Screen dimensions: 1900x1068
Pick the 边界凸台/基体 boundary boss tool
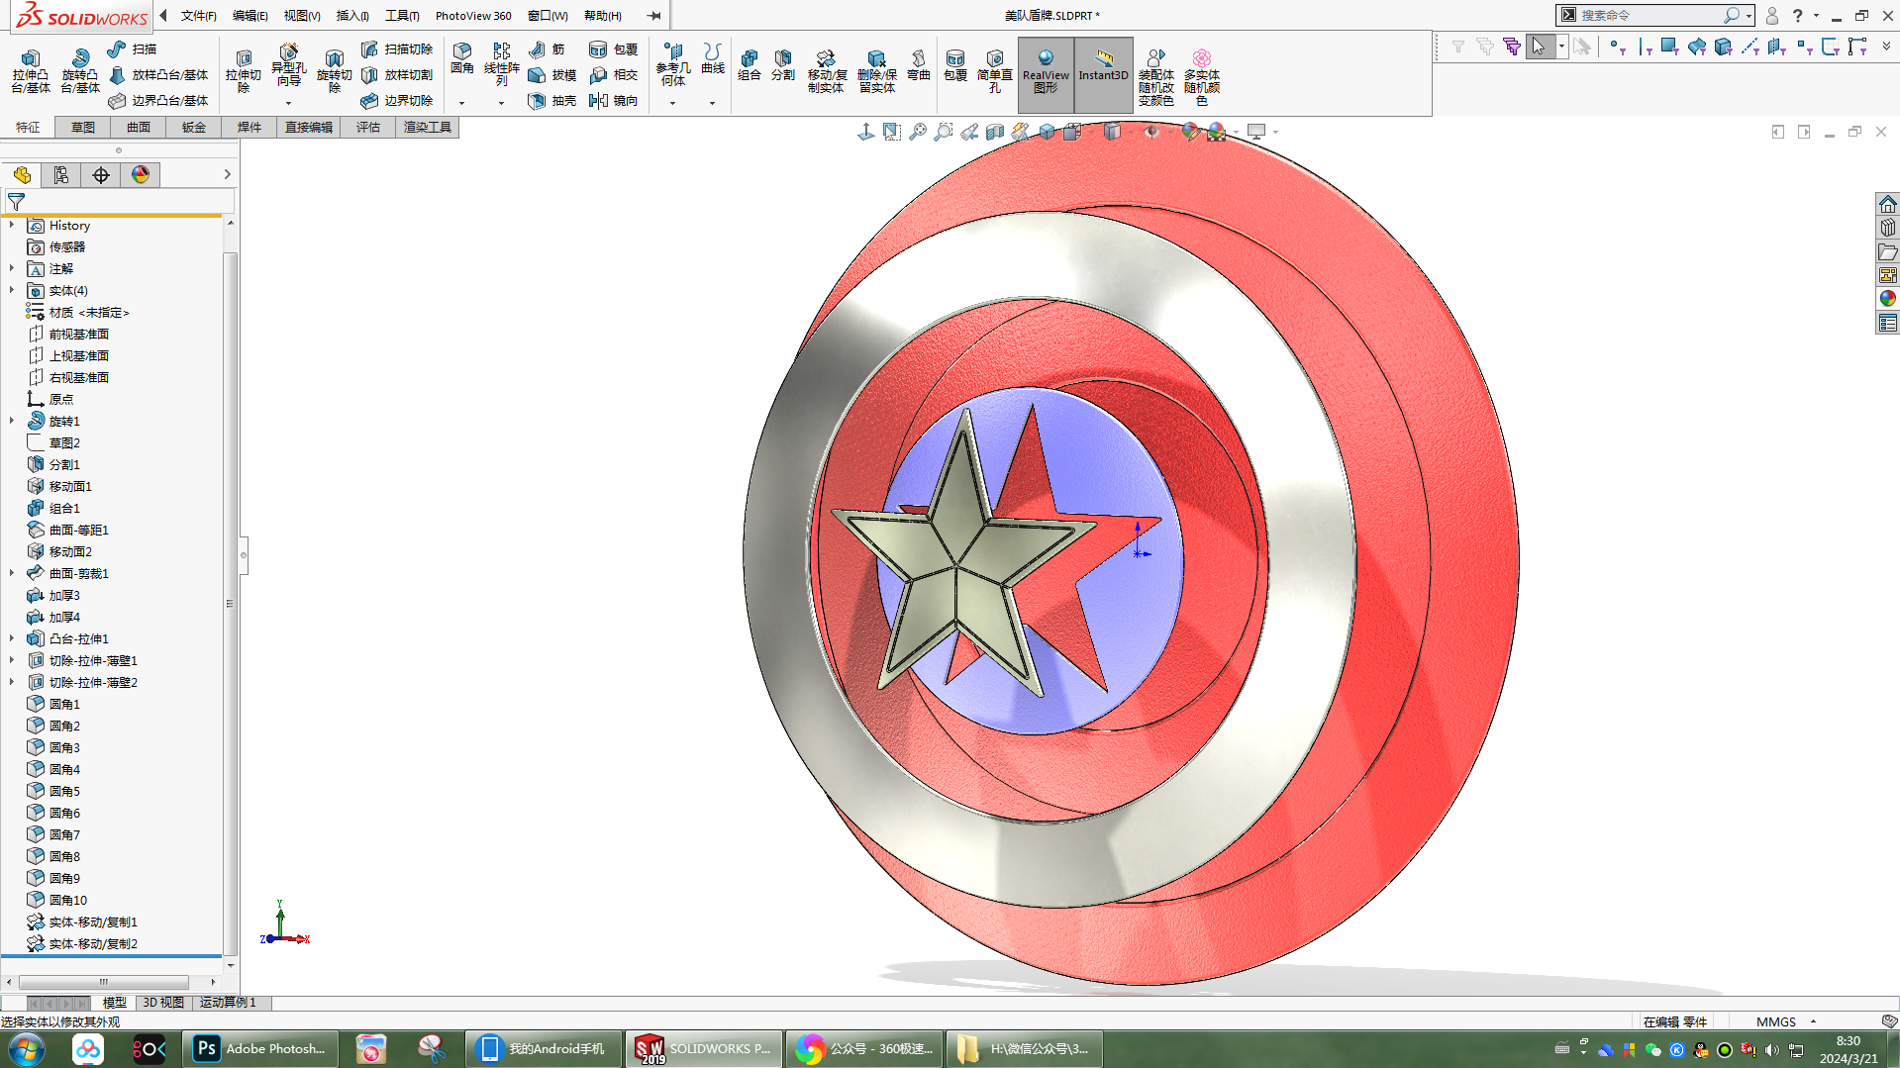tap(158, 100)
